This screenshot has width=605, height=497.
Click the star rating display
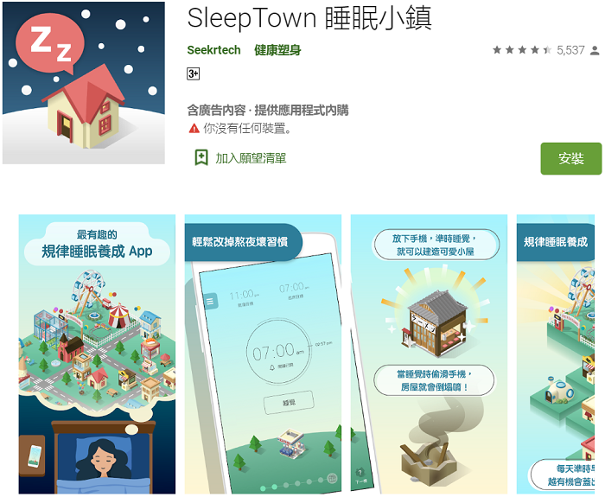[522, 50]
